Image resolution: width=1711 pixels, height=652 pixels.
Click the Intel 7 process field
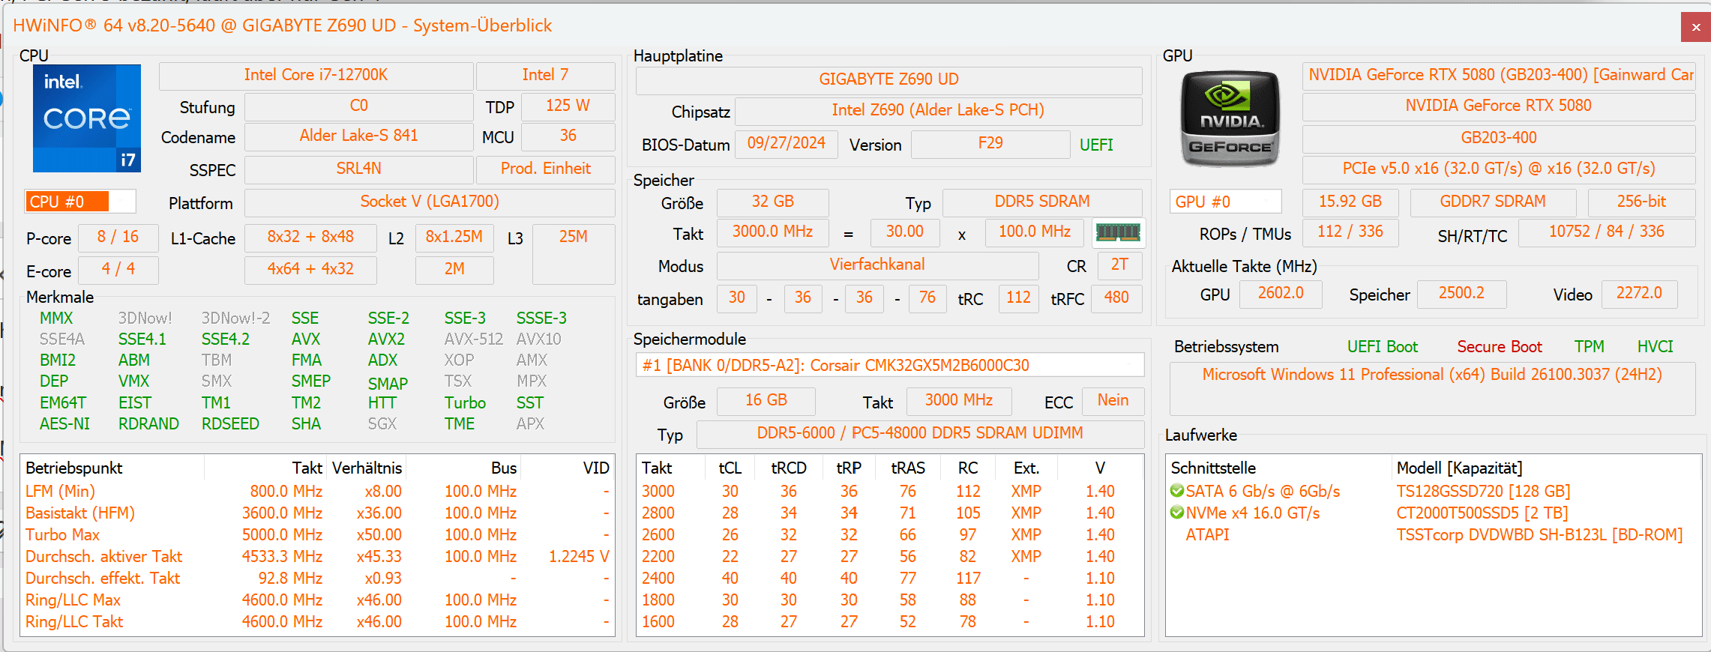(545, 75)
